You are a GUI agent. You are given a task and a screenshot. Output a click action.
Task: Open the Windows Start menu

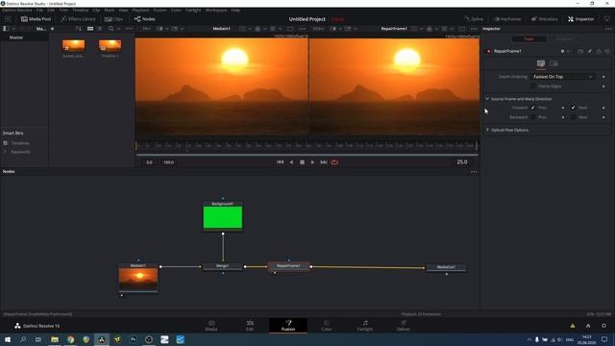8,339
